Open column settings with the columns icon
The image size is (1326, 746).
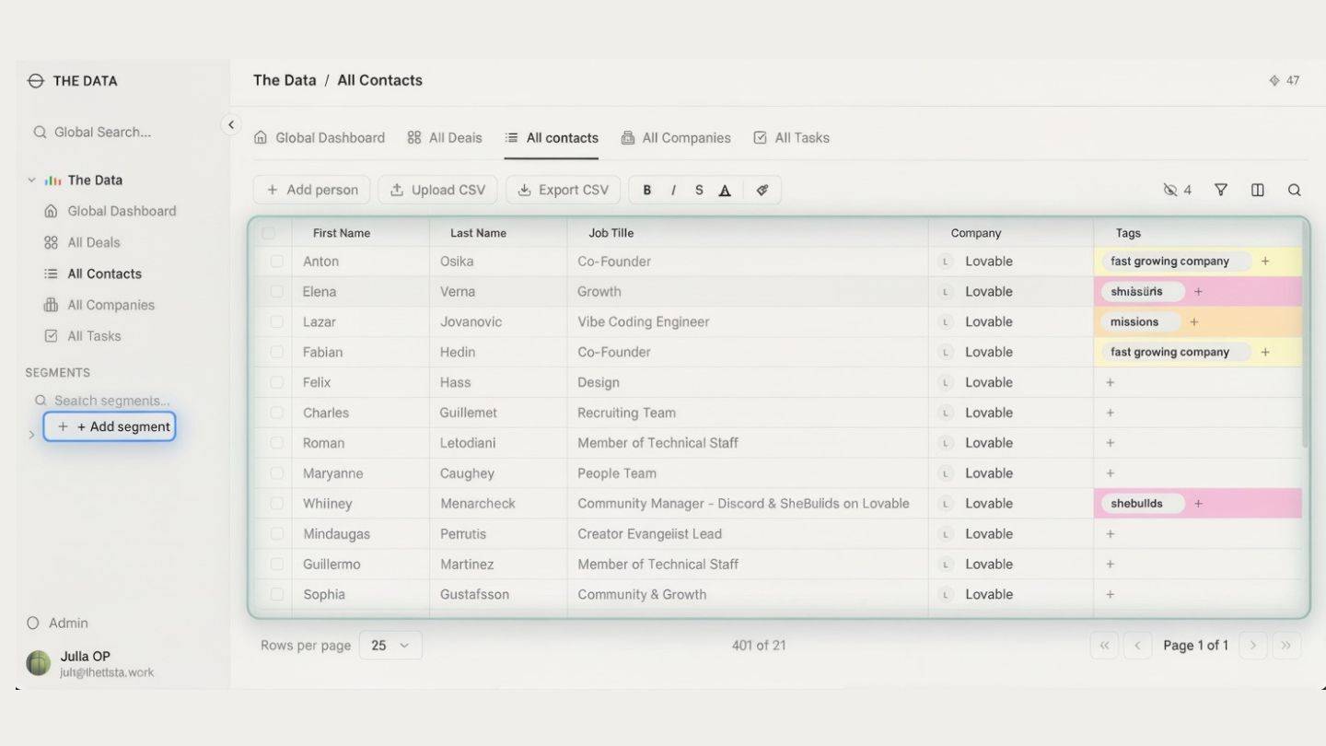tap(1258, 189)
